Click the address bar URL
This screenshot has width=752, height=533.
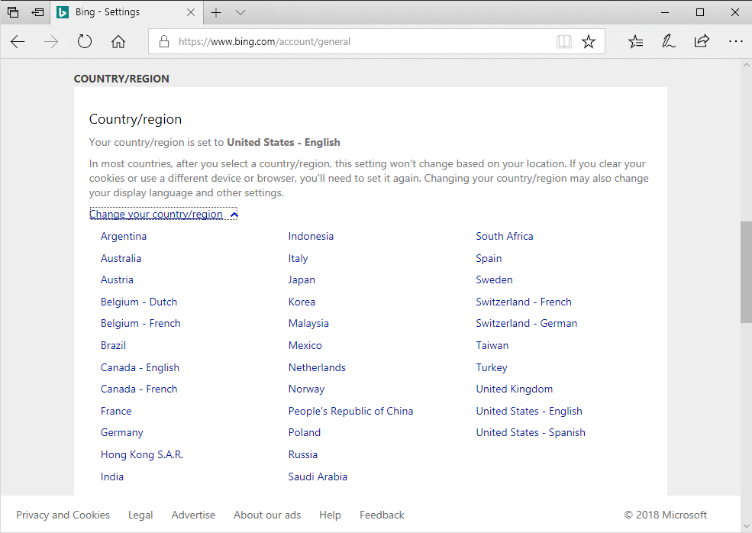pyautogui.click(x=264, y=42)
